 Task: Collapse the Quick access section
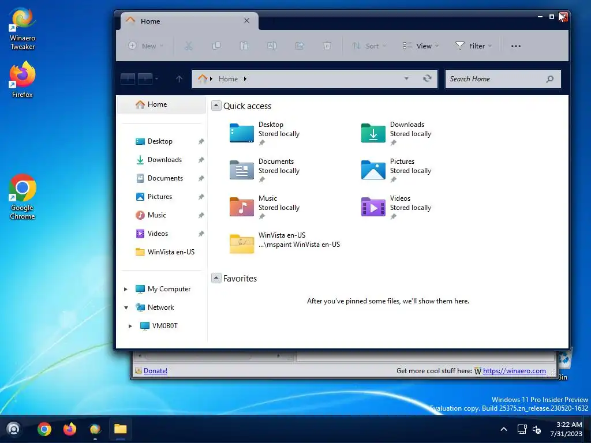tap(216, 106)
